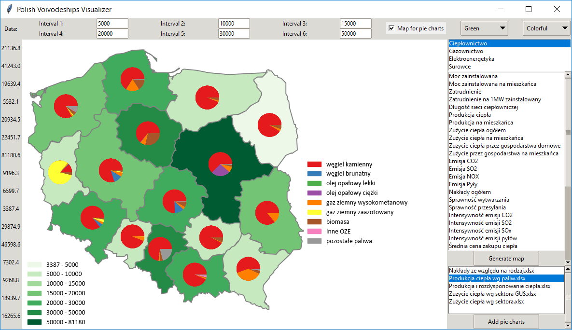
Task: Select Produkcja na mieszkańca
Action: tap(506, 123)
